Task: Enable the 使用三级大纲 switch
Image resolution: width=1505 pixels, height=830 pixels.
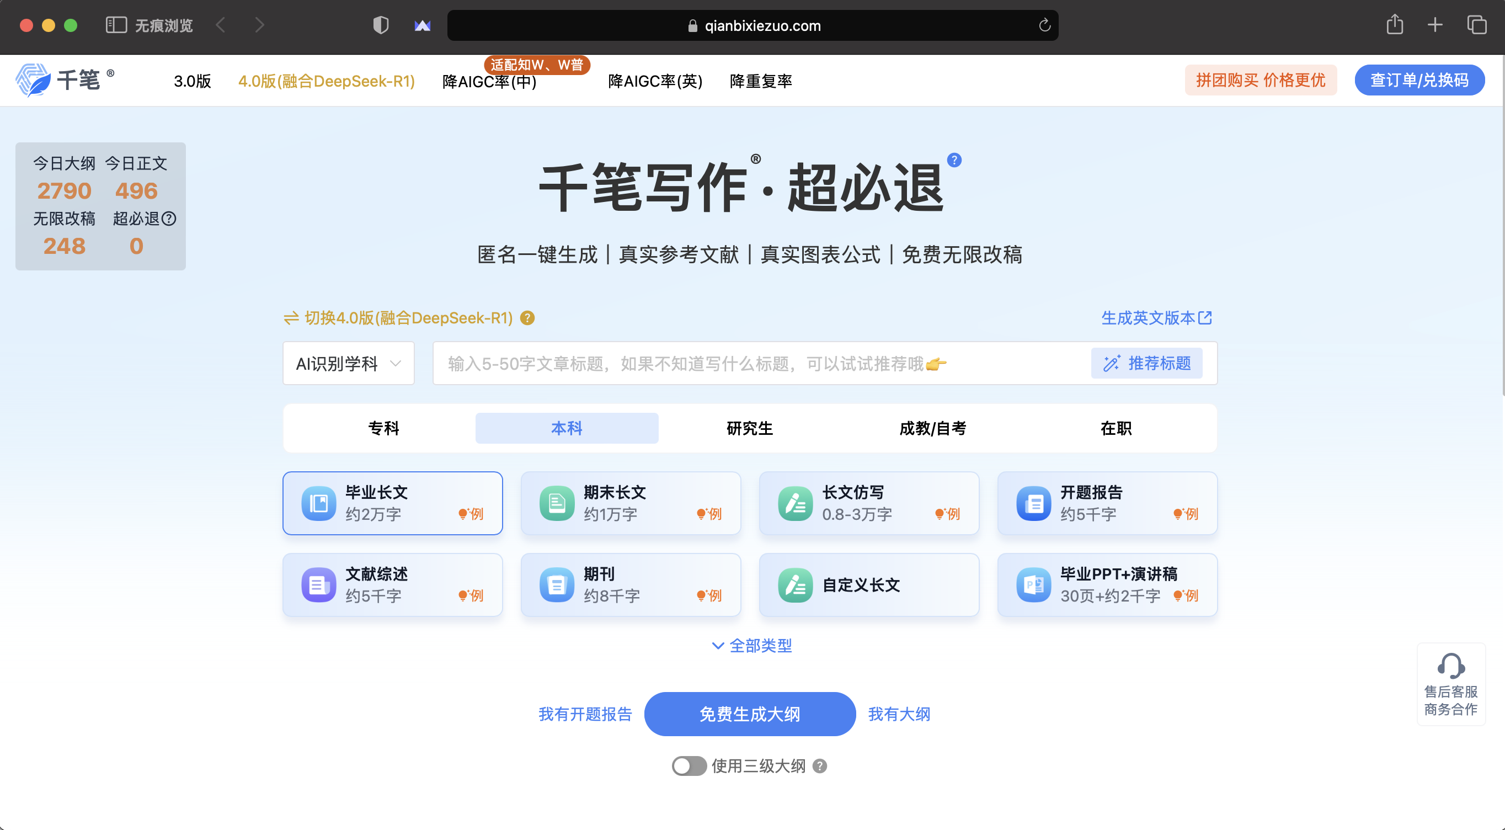Action: point(690,767)
